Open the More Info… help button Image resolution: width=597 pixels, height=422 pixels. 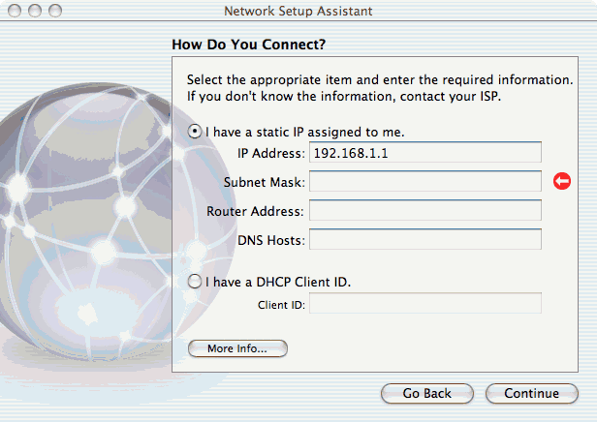pos(237,348)
